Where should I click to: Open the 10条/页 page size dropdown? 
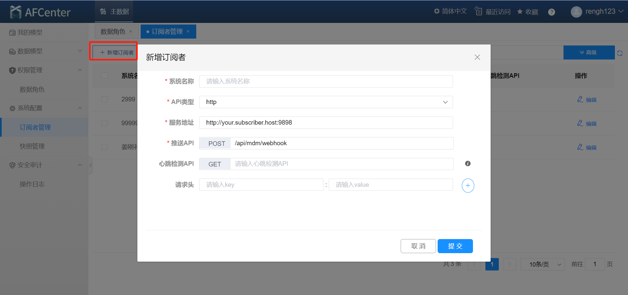click(x=543, y=264)
